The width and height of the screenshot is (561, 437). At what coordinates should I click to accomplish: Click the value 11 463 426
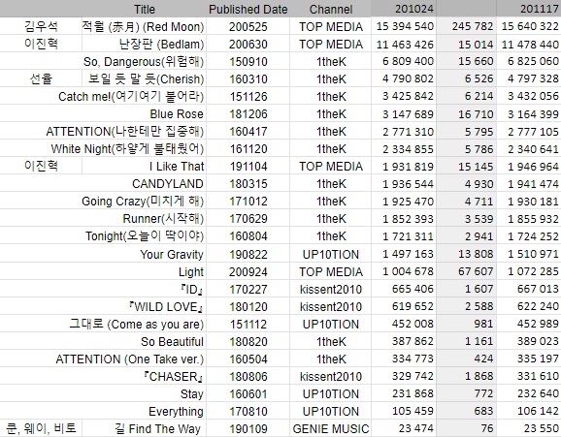404,44
